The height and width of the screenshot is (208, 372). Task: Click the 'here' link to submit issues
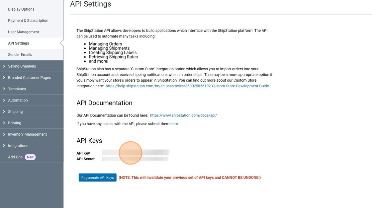174,124
